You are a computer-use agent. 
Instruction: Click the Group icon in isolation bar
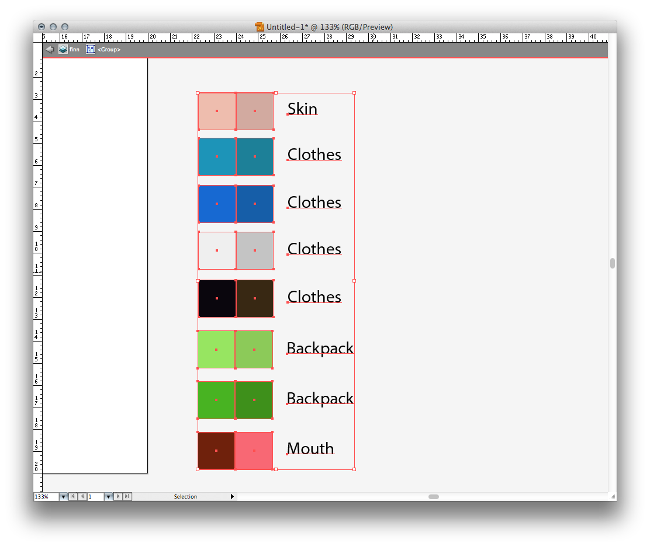tap(91, 50)
